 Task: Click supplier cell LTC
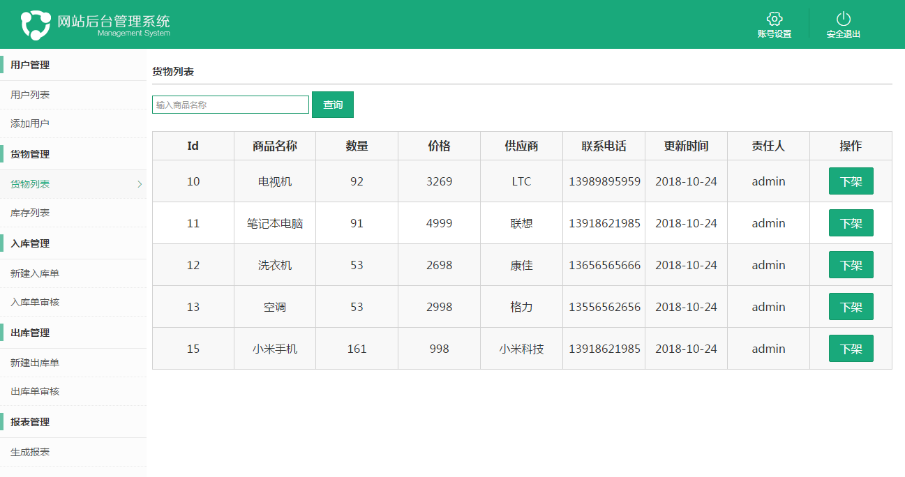(x=521, y=181)
